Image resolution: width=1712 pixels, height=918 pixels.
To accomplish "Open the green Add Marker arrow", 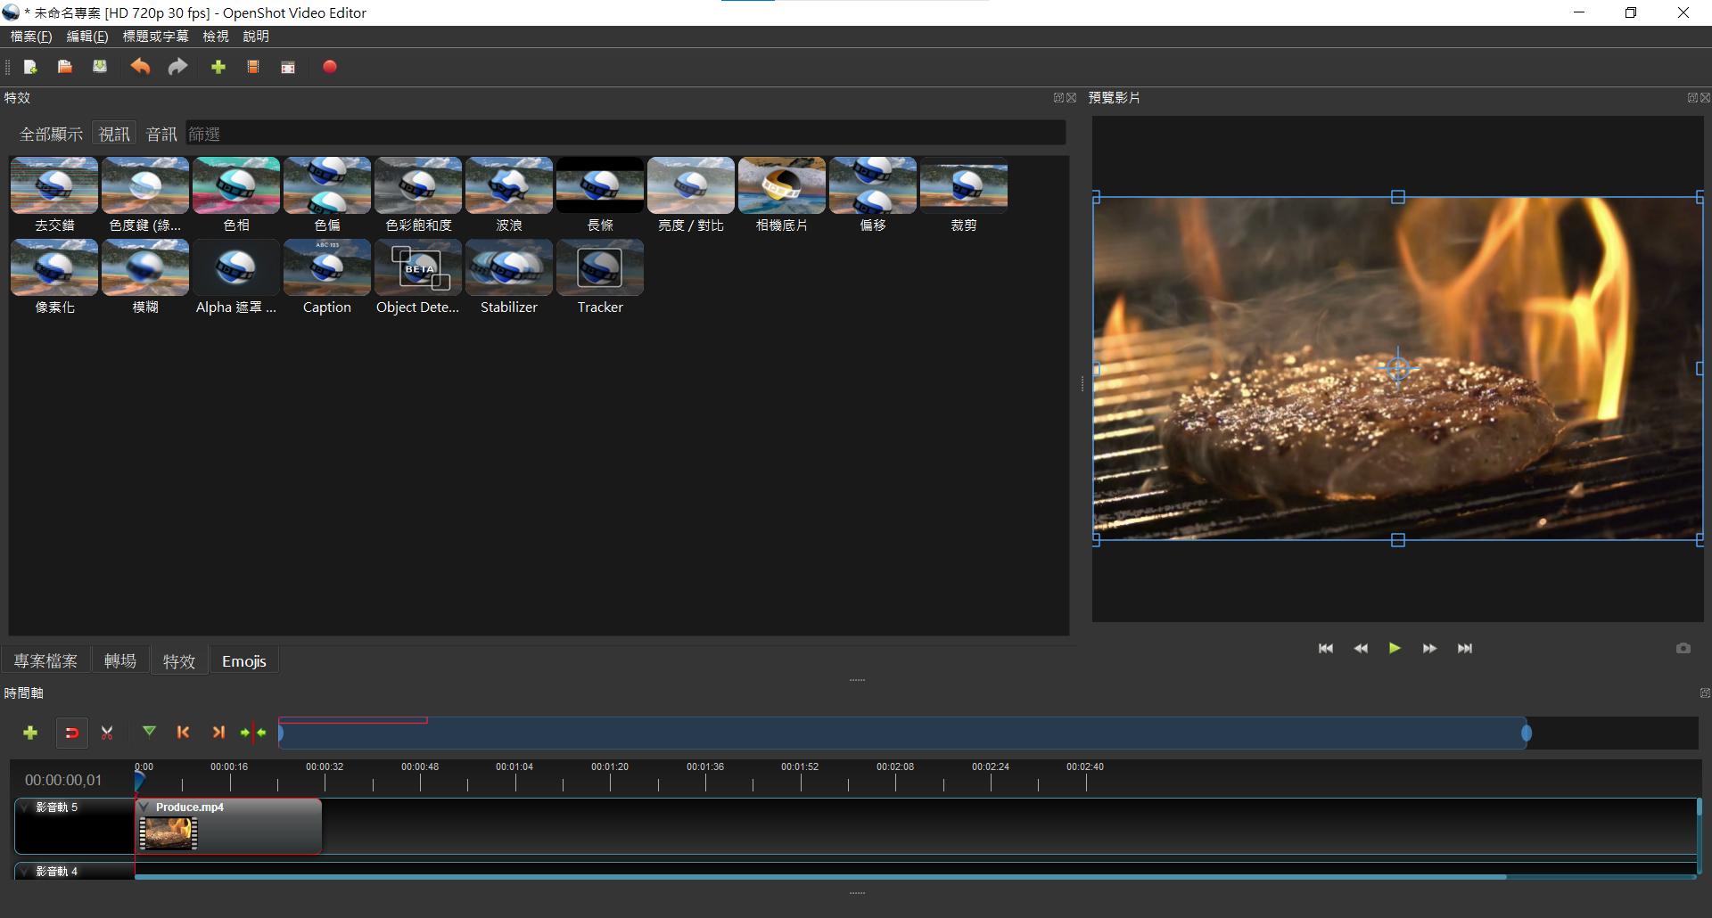I will point(149,732).
